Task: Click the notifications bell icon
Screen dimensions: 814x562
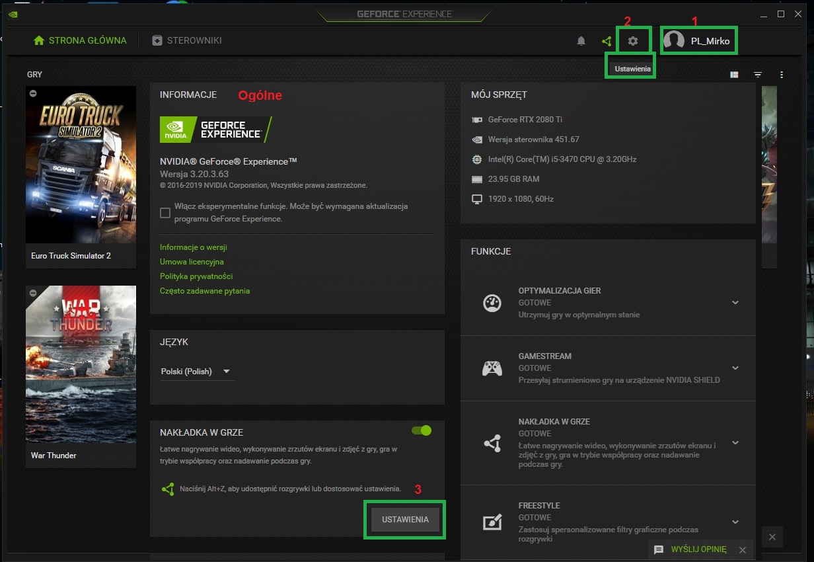Action: point(581,41)
